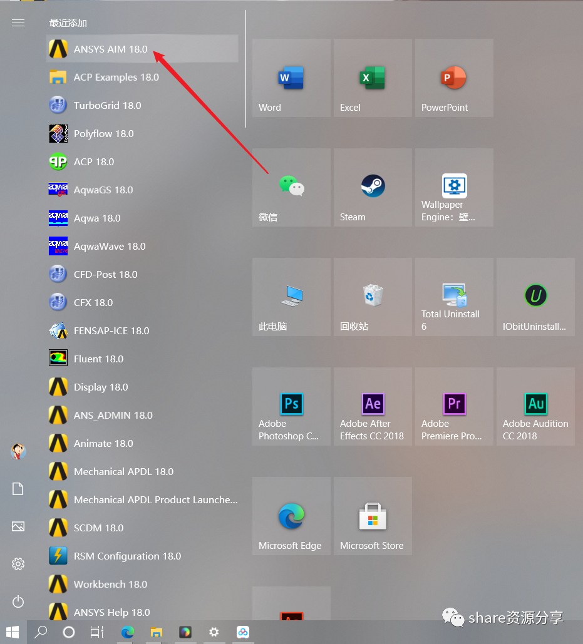Open the PowerPoint tile
This screenshot has width=583, height=644.
454,78
